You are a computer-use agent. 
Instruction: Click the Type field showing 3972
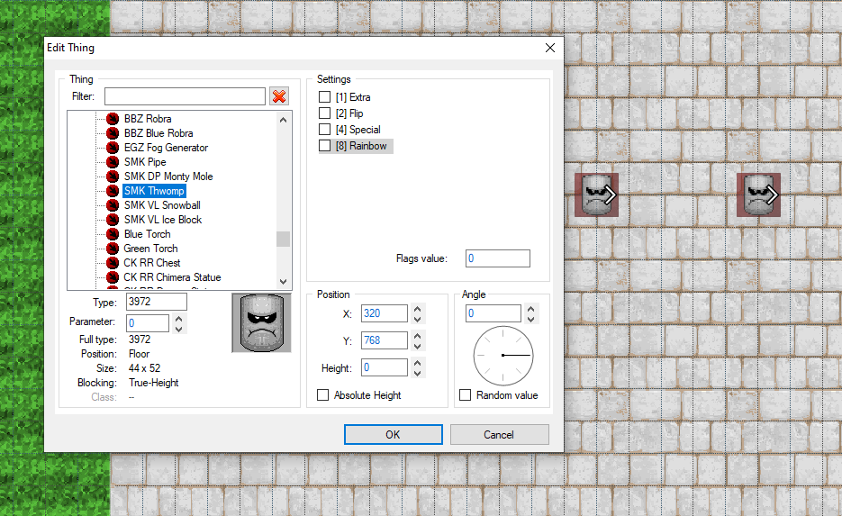pyautogui.click(x=157, y=302)
